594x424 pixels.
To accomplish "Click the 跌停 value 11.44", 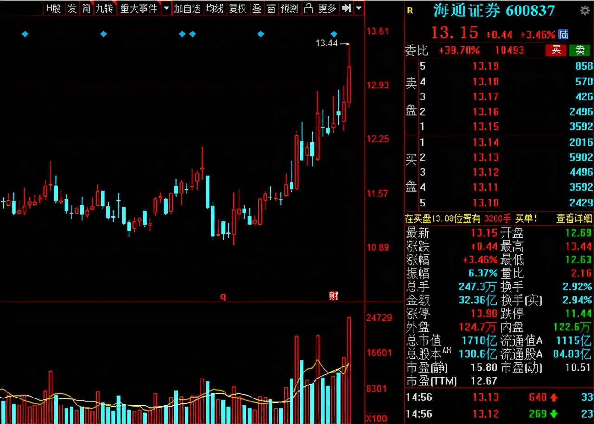I will pos(578,314).
